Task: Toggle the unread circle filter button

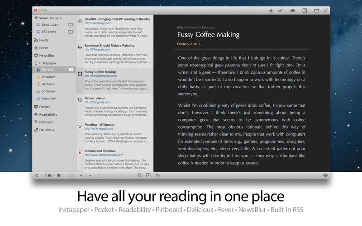Action: (71, 175)
